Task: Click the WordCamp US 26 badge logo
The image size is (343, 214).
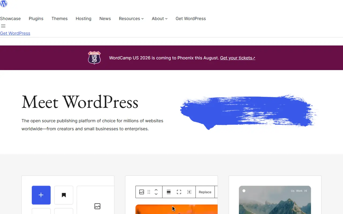Action: pos(94,58)
